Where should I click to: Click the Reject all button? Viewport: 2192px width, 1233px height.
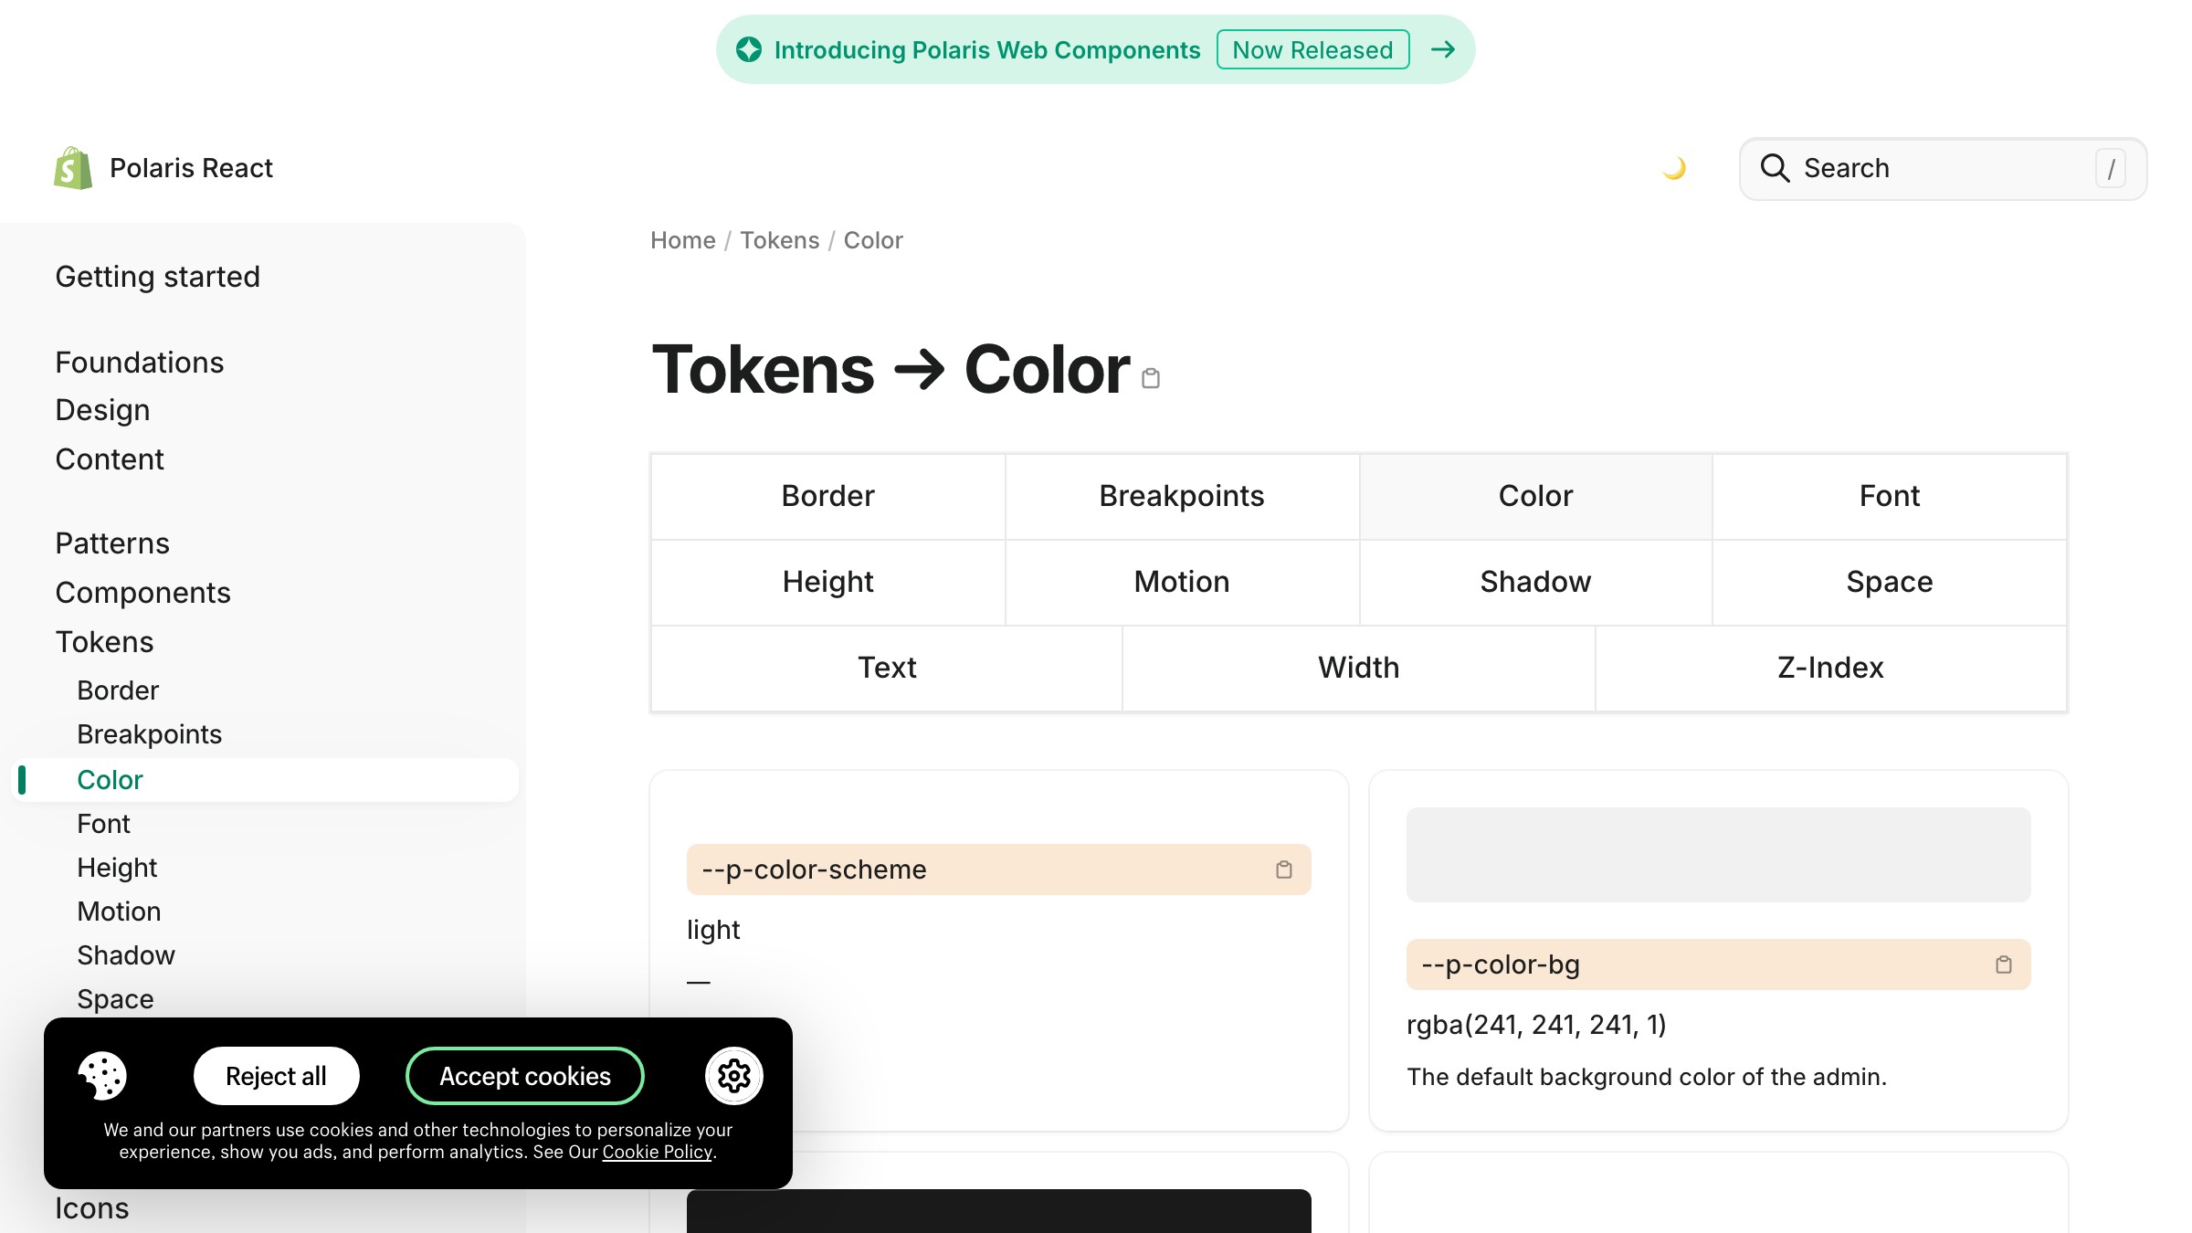(276, 1075)
